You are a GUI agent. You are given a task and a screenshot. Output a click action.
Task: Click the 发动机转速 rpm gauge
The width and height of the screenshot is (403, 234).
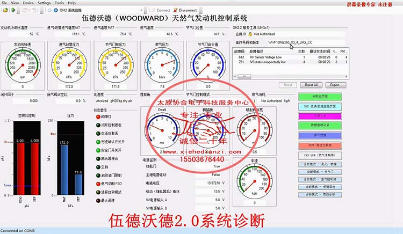click(x=23, y=65)
